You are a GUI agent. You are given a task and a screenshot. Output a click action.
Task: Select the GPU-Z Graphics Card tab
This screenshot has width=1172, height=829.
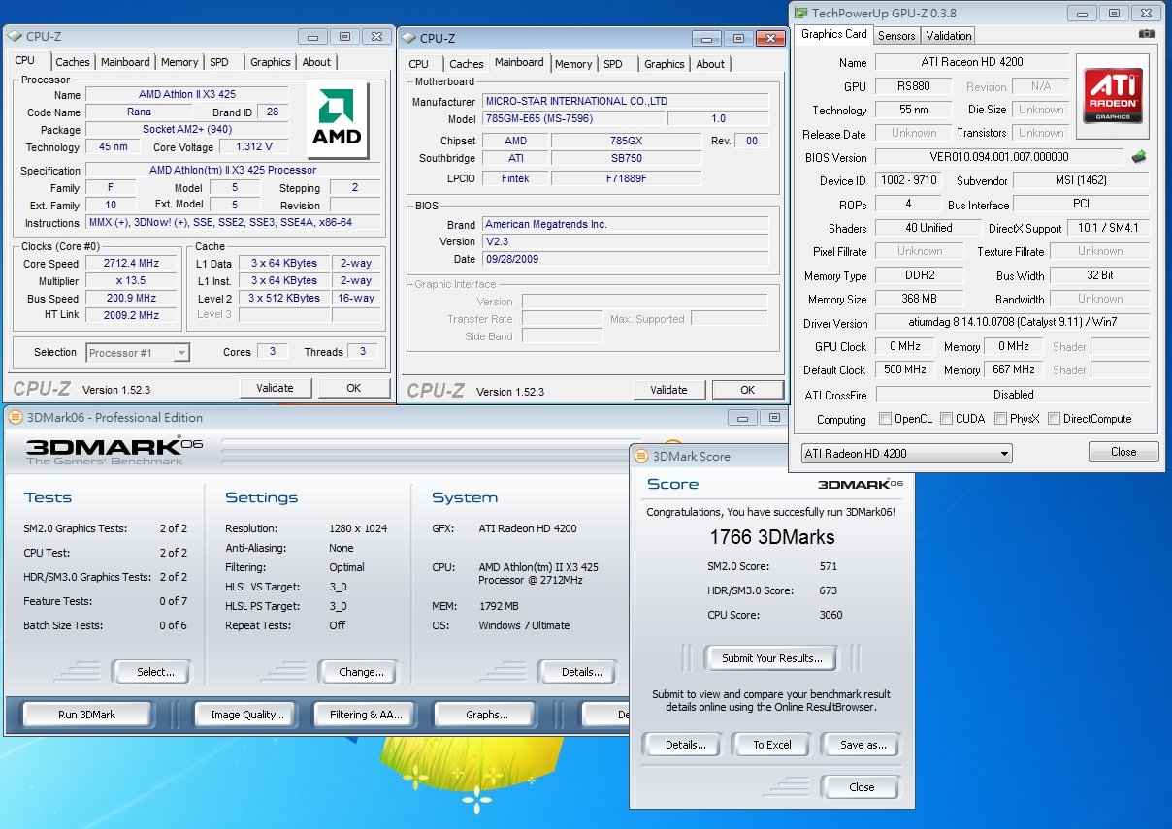[x=834, y=34]
